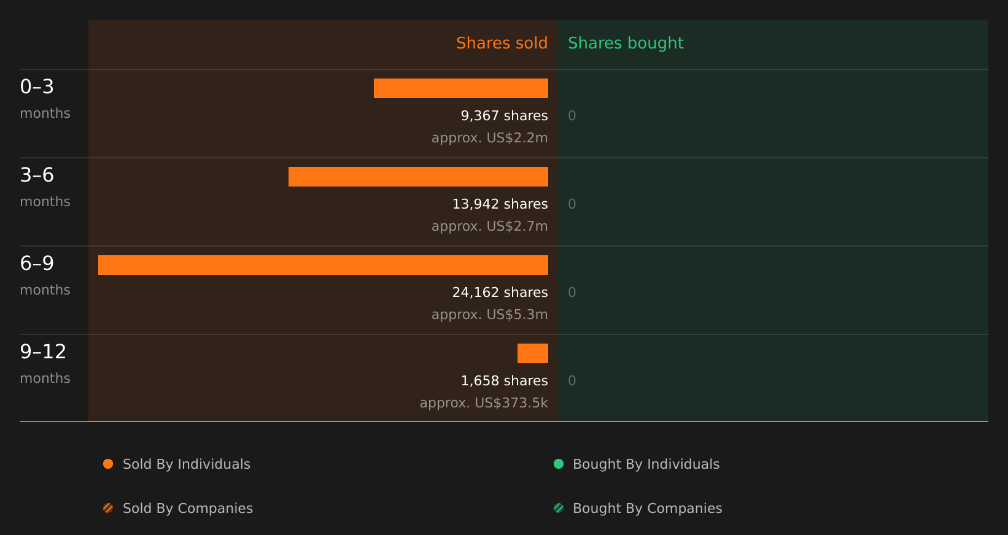The height and width of the screenshot is (535, 1008).
Task: Click the bought 0 in the 0–3 months row
Action: (572, 116)
